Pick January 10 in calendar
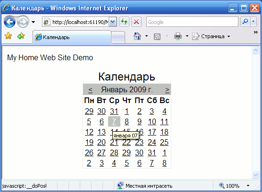 click(152, 121)
